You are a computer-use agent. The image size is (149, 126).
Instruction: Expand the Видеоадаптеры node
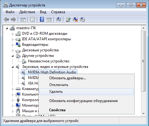(13, 45)
